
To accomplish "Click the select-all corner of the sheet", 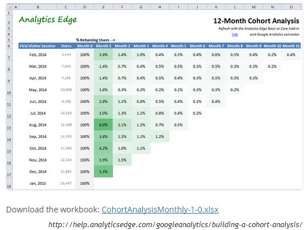I will click(9, 7).
